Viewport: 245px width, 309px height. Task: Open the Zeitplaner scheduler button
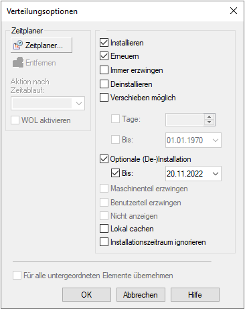[42, 45]
